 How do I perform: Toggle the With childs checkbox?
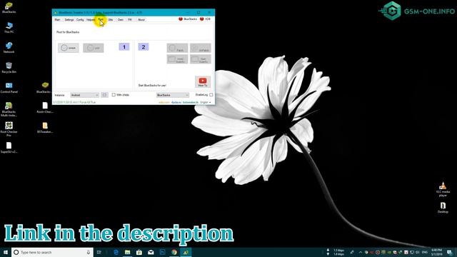tap(114, 95)
